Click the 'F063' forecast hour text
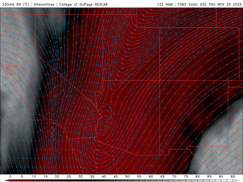The image size is (243, 182). click(182, 4)
